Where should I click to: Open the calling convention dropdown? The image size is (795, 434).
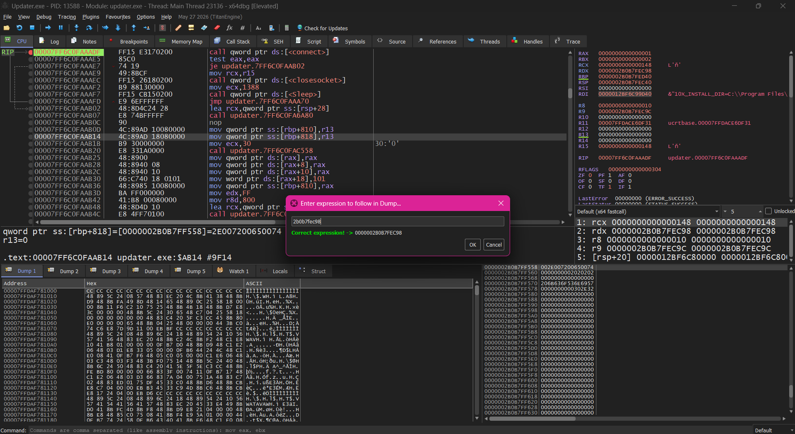click(647, 211)
